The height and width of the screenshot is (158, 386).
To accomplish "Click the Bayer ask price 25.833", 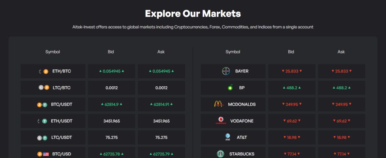I will pos(341,71).
